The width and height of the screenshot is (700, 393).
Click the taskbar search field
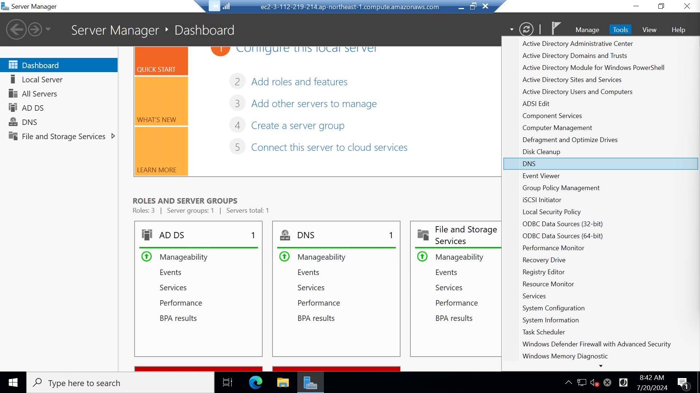[x=120, y=382]
